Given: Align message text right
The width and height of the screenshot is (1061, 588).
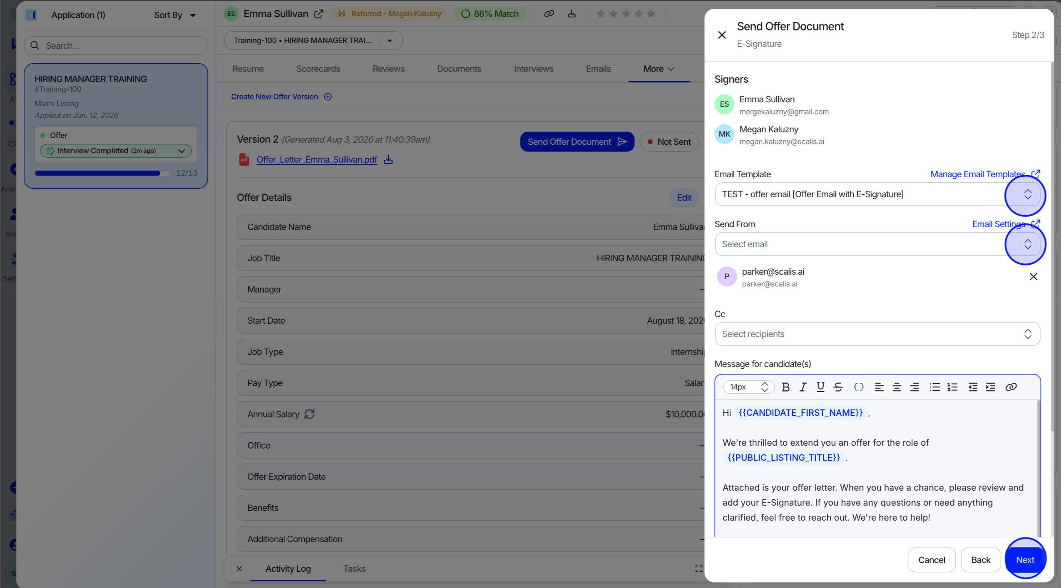Looking at the screenshot, I should [914, 387].
